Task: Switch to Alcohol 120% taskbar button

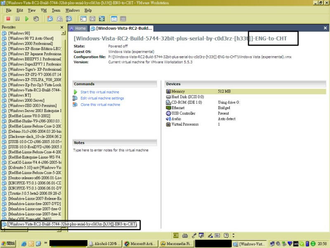Action: coord(104,244)
